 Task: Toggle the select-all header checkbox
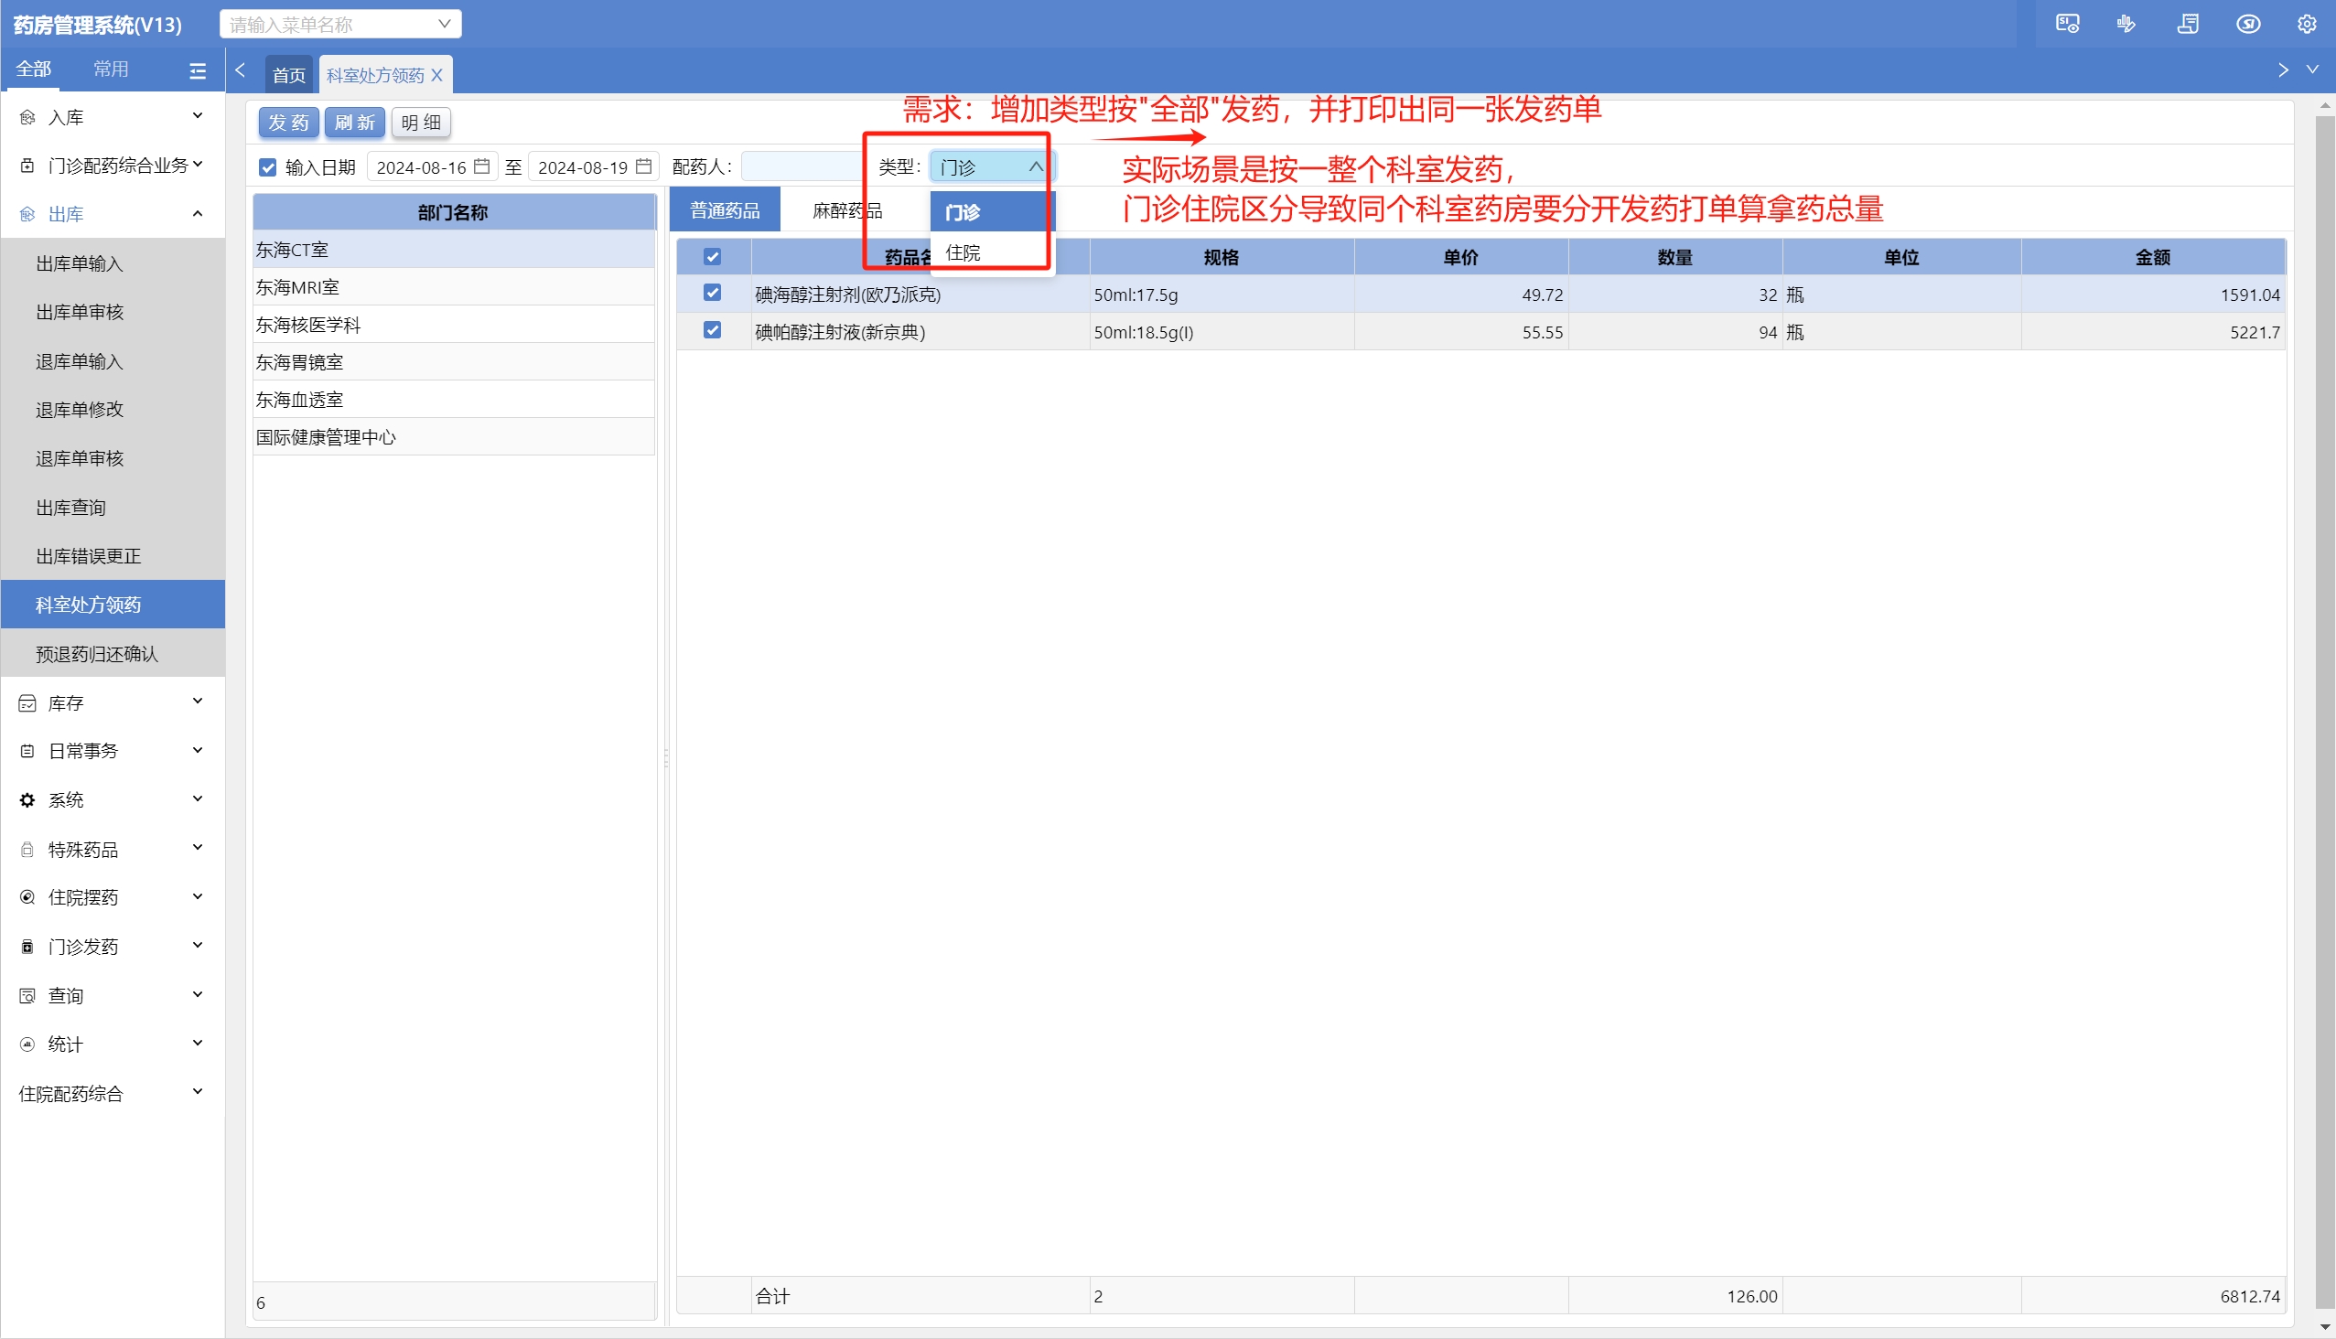coord(712,257)
